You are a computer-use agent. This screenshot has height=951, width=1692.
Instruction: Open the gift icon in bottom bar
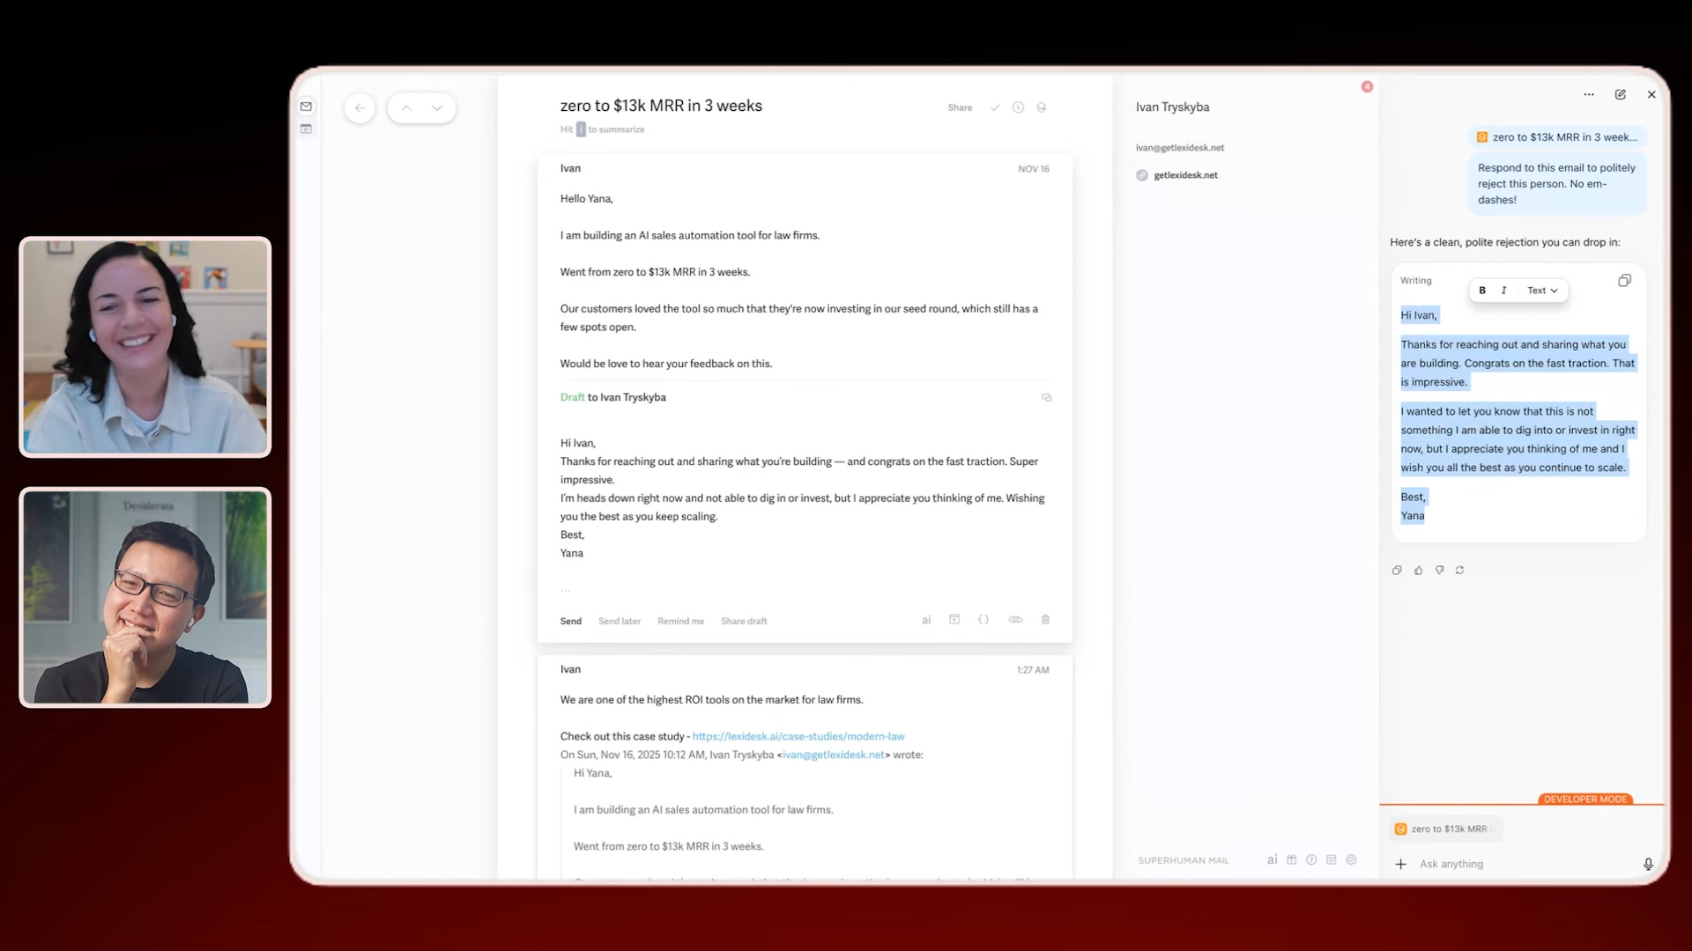point(1292,860)
